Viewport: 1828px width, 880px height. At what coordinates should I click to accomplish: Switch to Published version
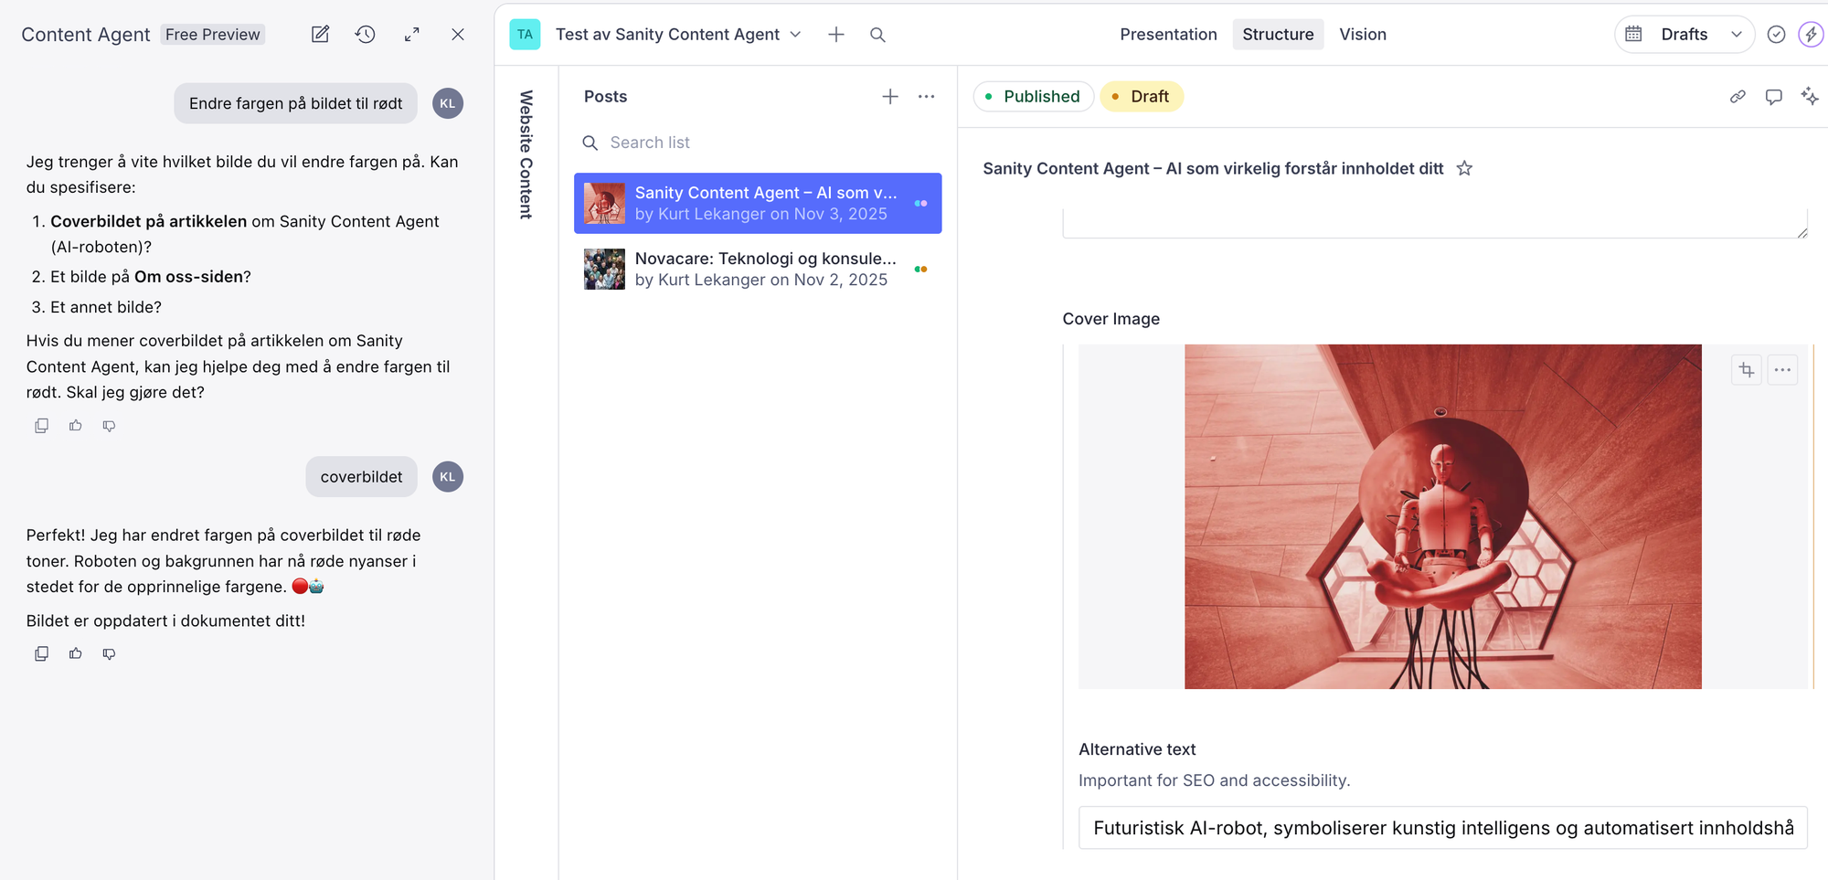1033,97
